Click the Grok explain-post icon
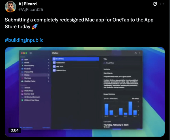Viewport: 170px width, 140px height. 155,4
